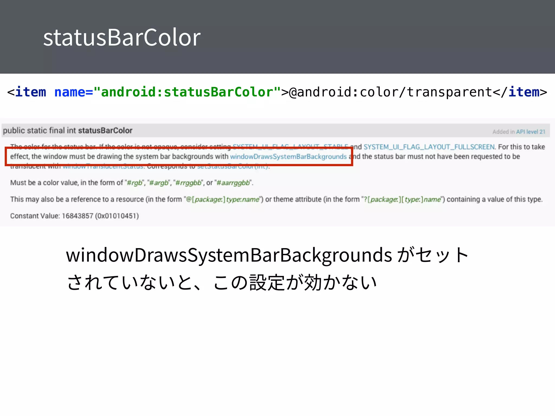Image resolution: width=555 pixels, height=416 pixels.
Task: Click the 'This may also be a reference' sentence
Action: [x=276, y=199]
